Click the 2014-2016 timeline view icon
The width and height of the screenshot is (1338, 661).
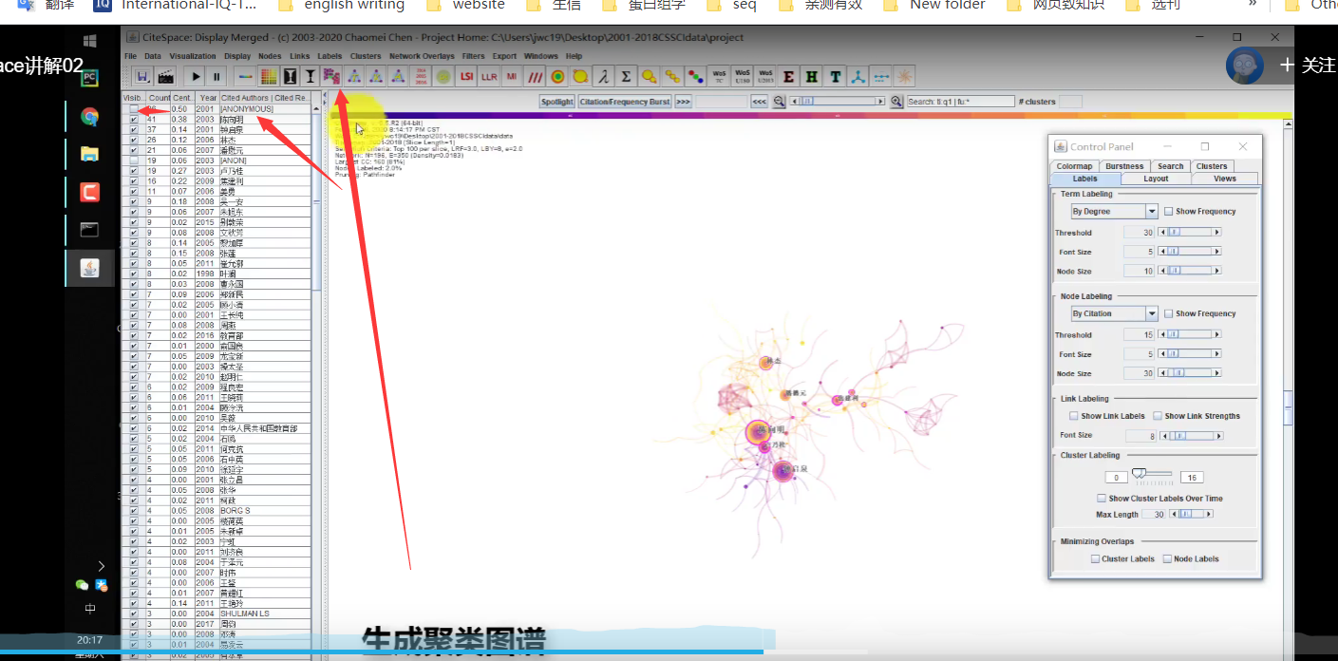pos(422,76)
